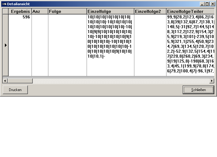This screenshot has width=217, height=157.
Task: Click the Folge column header
Action: (x=67, y=11)
